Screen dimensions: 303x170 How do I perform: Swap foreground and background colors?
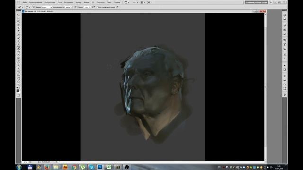pos(20,88)
